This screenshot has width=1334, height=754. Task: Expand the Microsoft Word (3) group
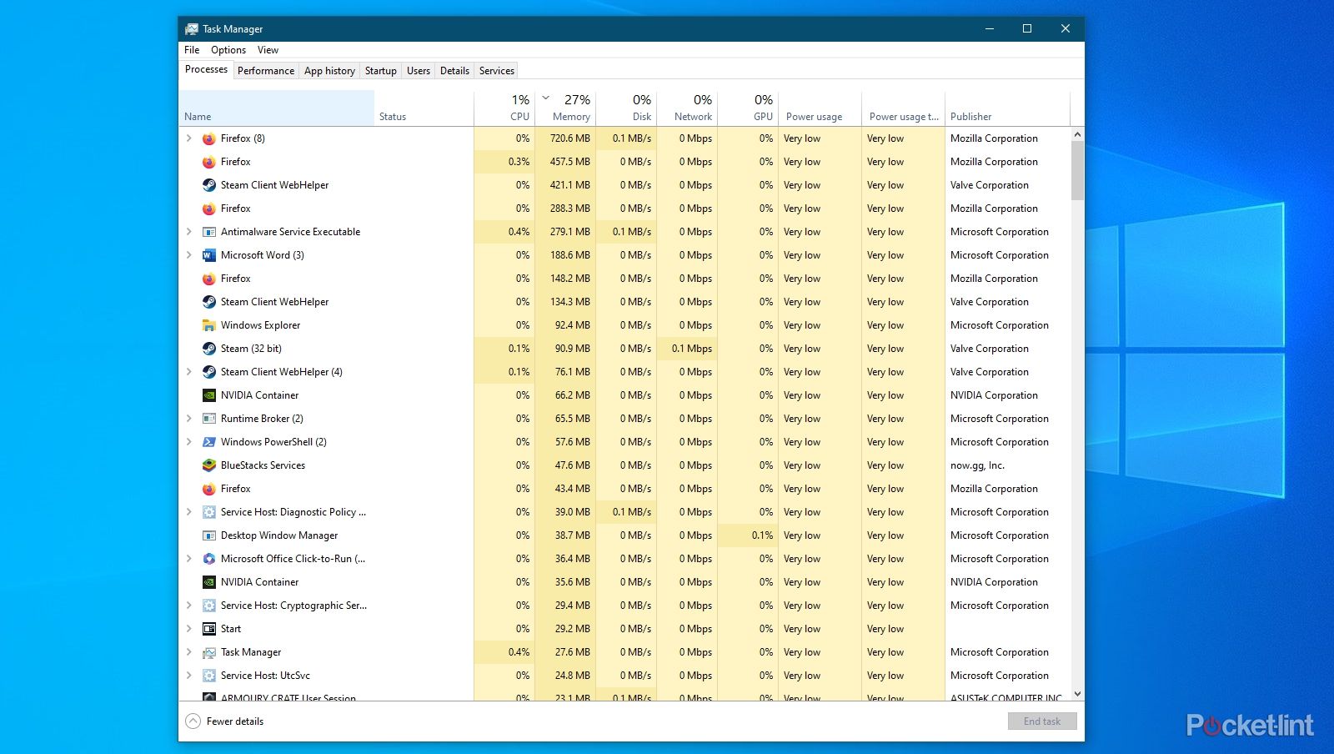click(189, 255)
